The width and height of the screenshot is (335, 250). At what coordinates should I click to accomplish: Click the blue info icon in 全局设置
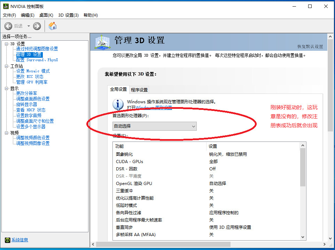118,105
